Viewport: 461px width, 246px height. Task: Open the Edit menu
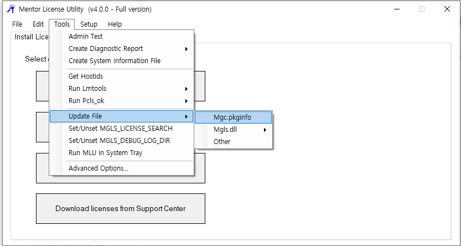tap(38, 24)
